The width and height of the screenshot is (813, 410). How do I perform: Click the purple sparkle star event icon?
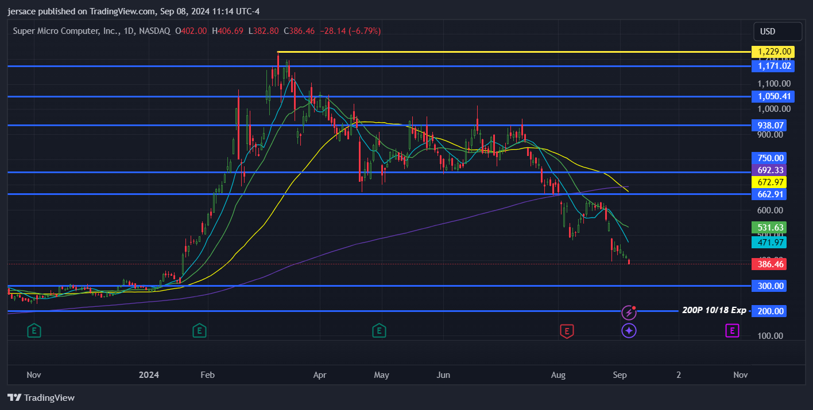click(629, 330)
